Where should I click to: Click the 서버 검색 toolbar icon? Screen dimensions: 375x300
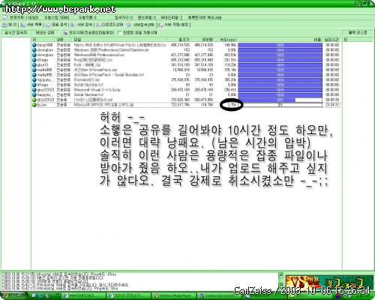pos(73,25)
